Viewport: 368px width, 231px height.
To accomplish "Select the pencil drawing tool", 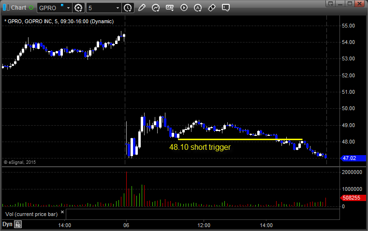I will tap(142, 8).
